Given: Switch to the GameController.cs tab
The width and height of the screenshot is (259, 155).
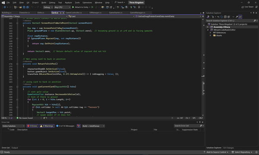Looking at the screenshot, I should point(74,12).
